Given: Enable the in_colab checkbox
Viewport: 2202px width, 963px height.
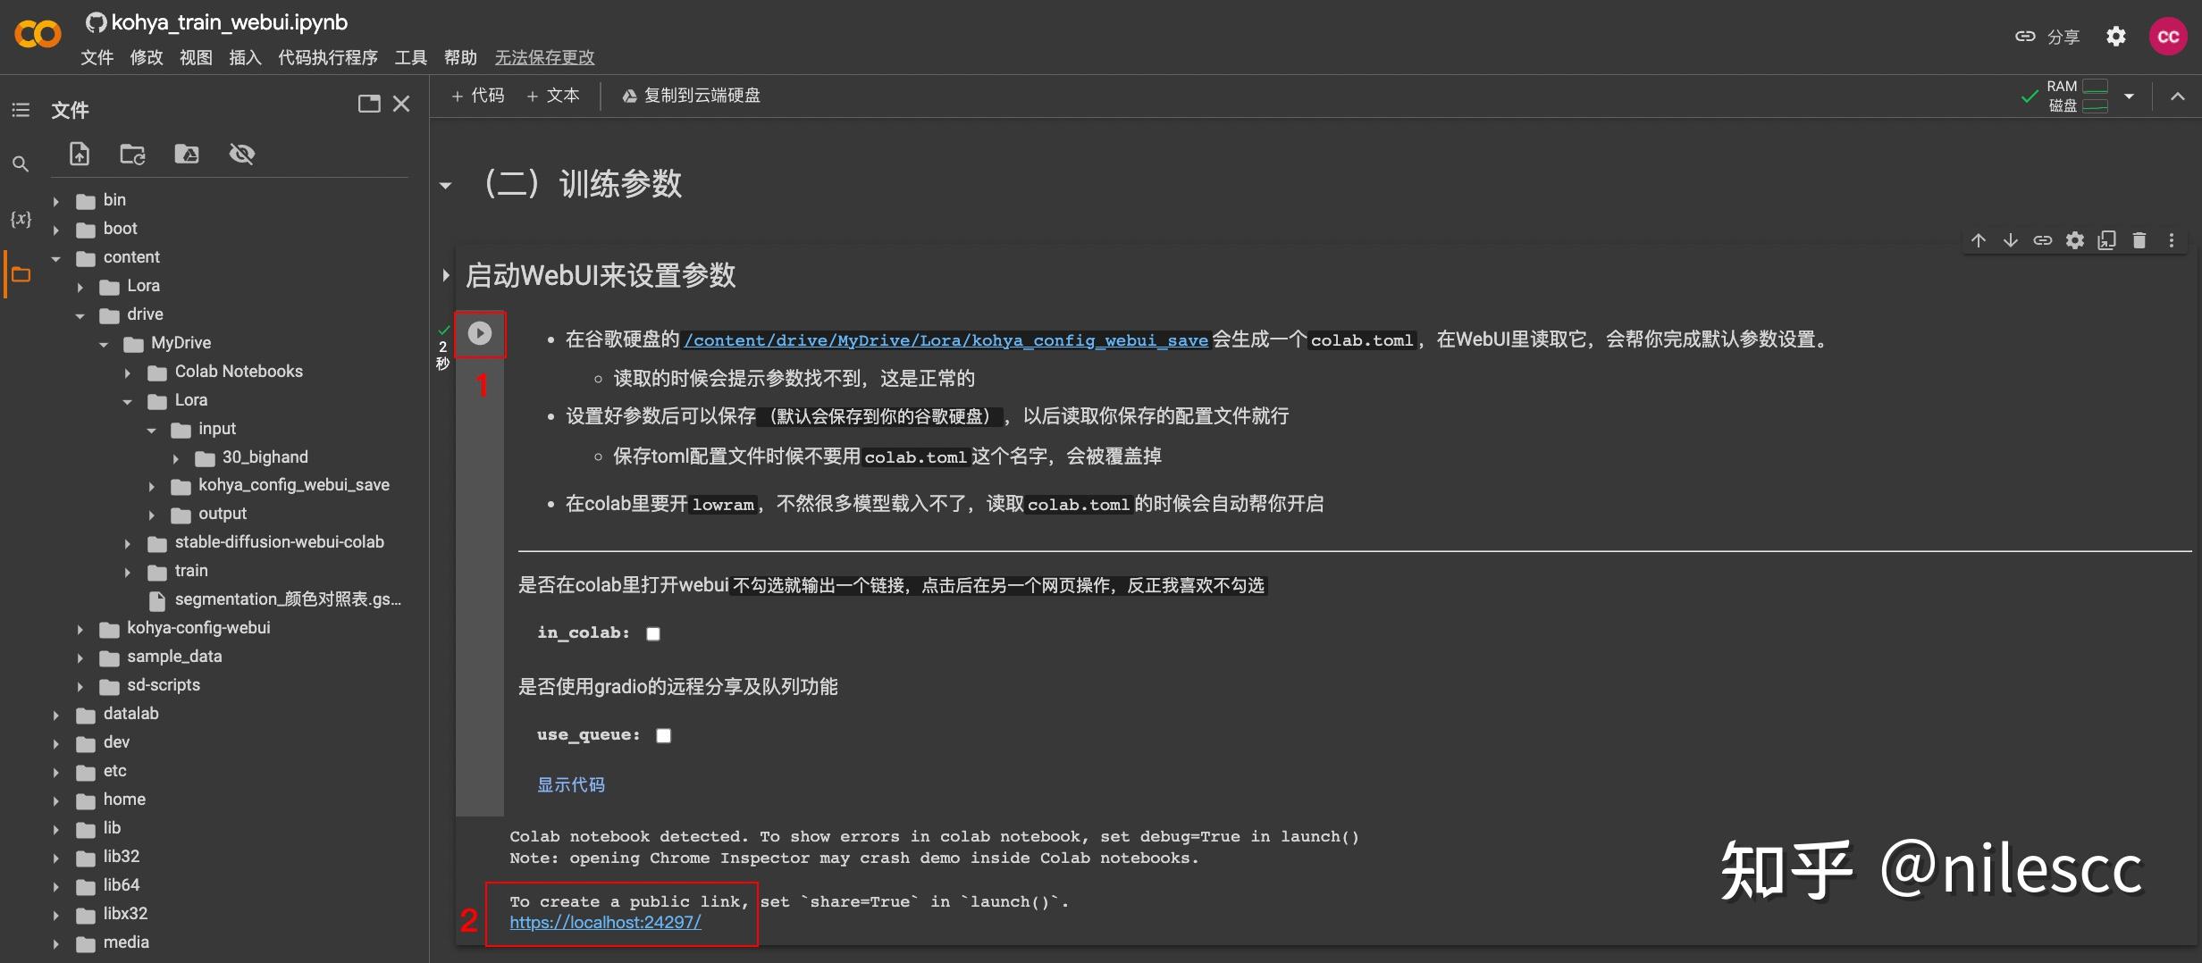Looking at the screenshot, I should click(x=652, y=632).
